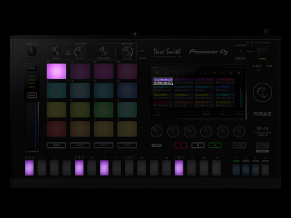Select the highlighted VCE Bass track on the touchscreen
291x218 pixels.
point(163,81)
